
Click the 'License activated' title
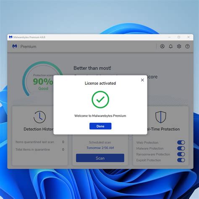point(100,83)
